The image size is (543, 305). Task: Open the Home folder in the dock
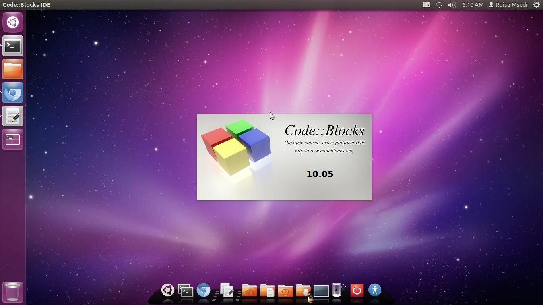coord(249,291)
